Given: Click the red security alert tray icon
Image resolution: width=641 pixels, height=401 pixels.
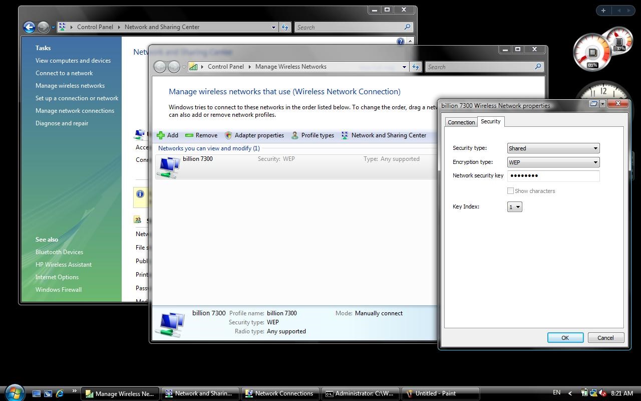Looking at the screenshot, I should pos(602,393).
